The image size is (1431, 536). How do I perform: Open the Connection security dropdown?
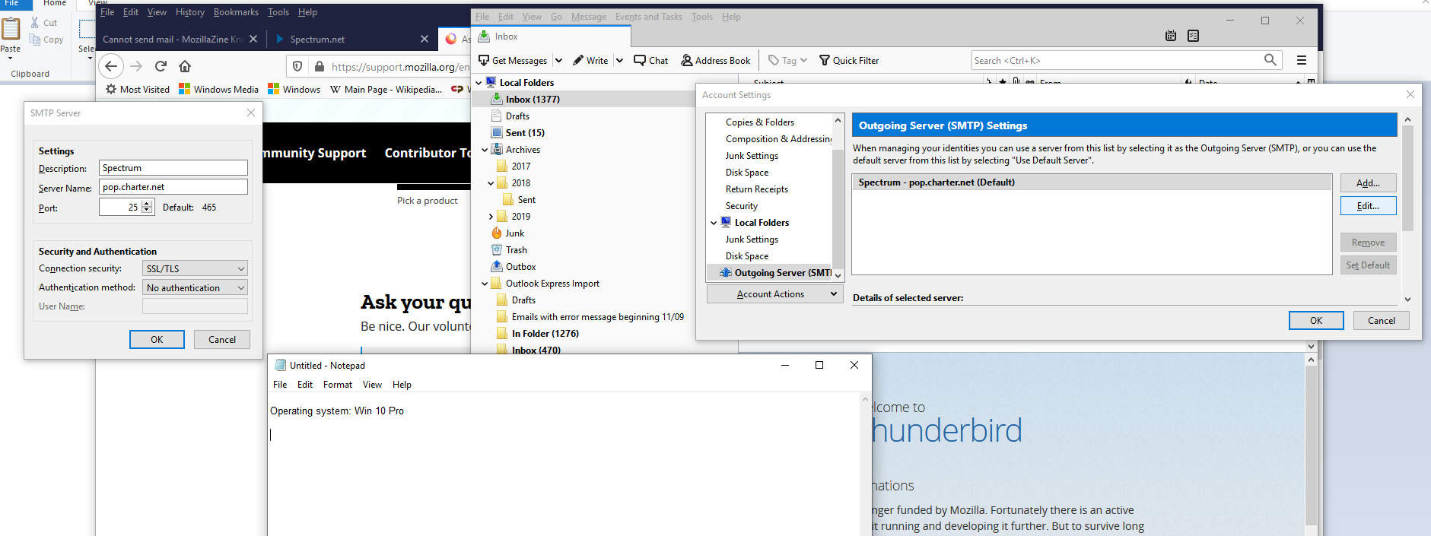click(195, 268)
